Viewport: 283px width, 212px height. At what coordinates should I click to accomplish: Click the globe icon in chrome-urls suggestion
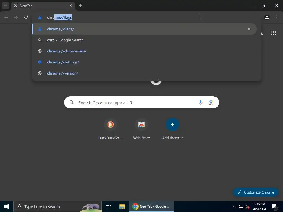click(40, 51)
